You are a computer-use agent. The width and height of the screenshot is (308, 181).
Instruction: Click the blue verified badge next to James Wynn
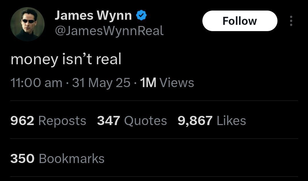(141, 16)
